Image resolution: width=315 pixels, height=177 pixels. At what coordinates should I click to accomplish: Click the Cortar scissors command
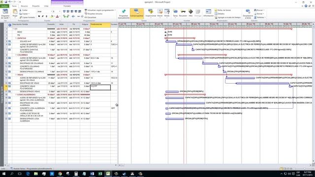(x=24, y=10)
